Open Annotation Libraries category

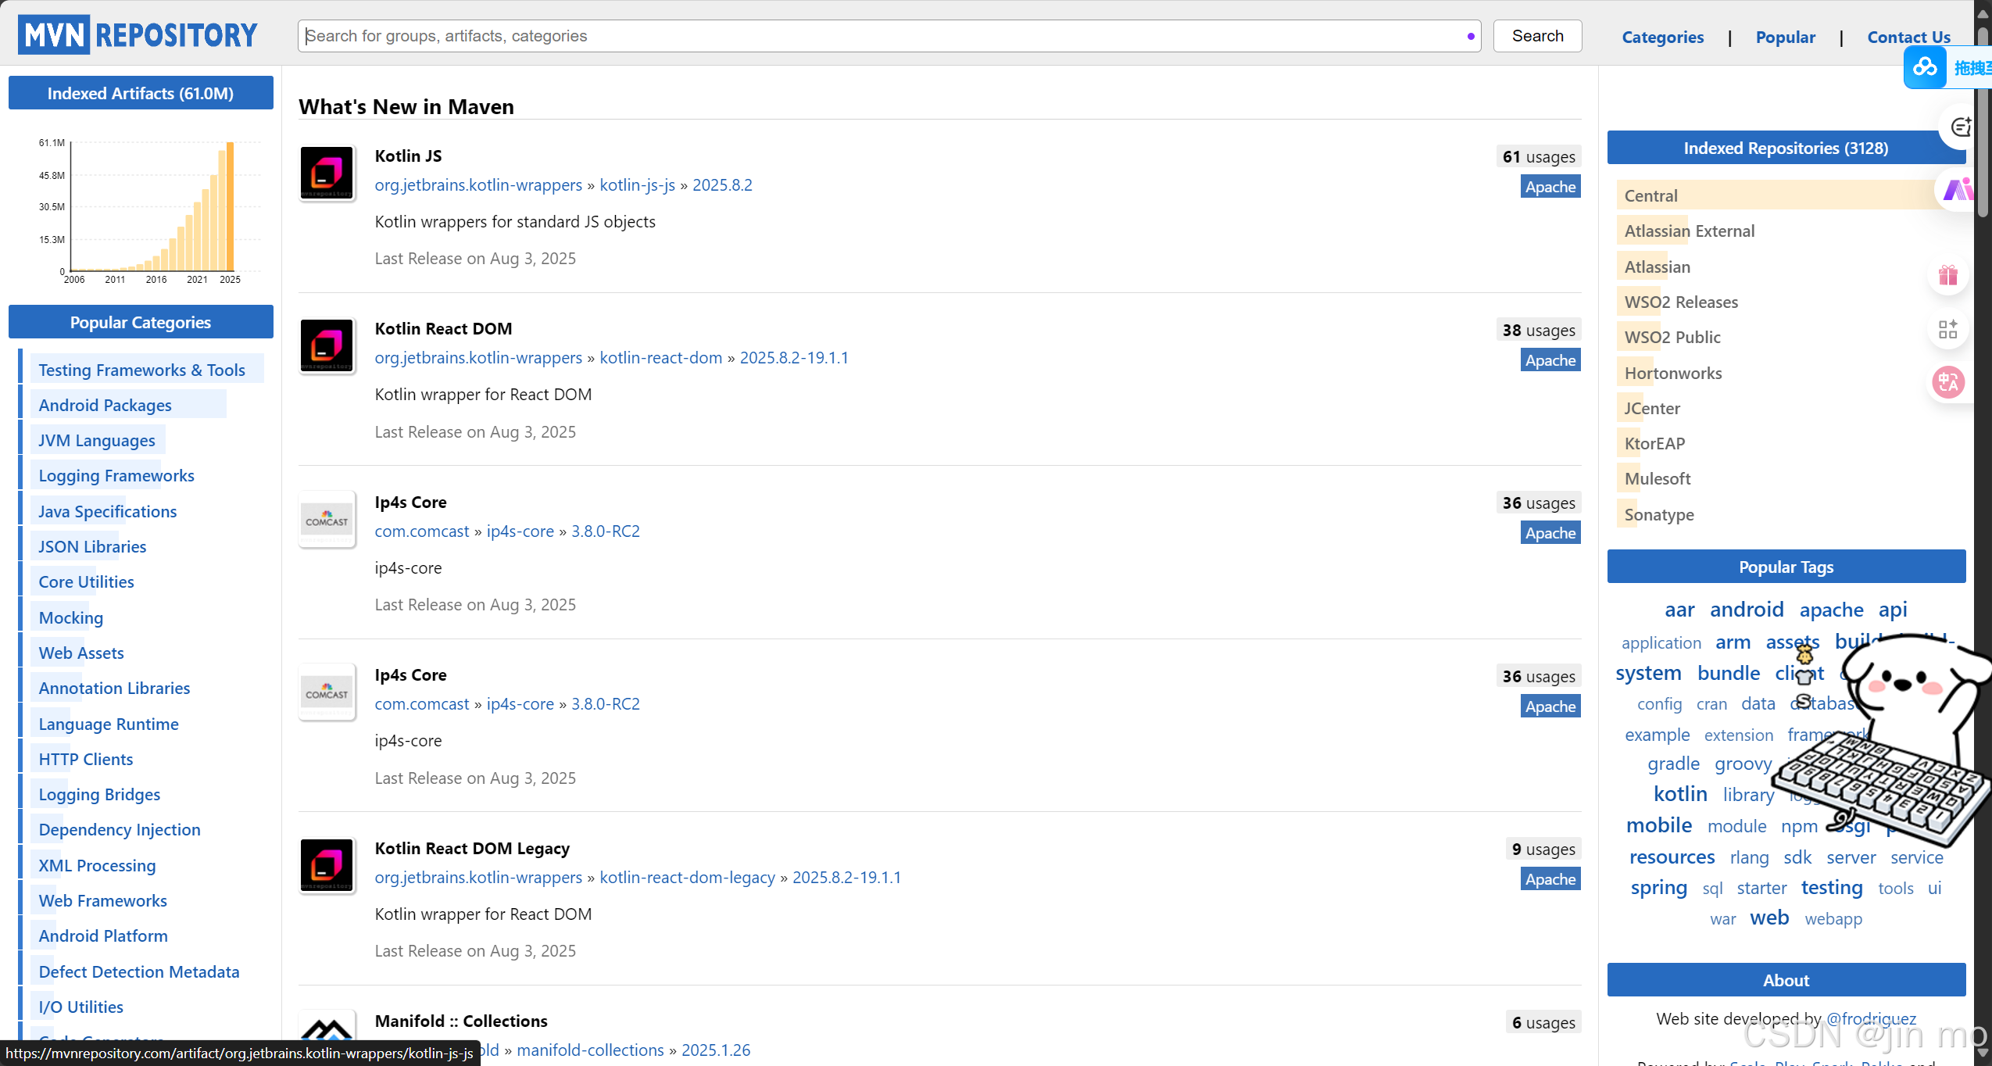click(x=114, y=688)
